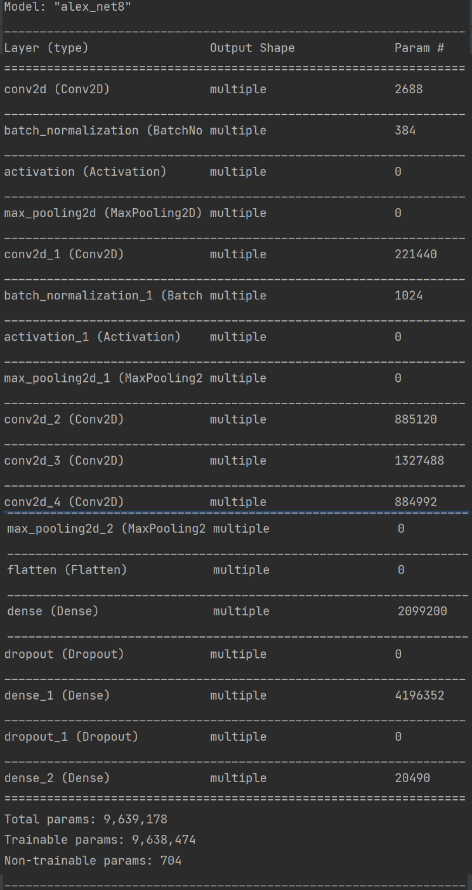472x890 pixels.
Task: Click the "Non-trainable params: 704" line
Action: [x=93, y=861]
